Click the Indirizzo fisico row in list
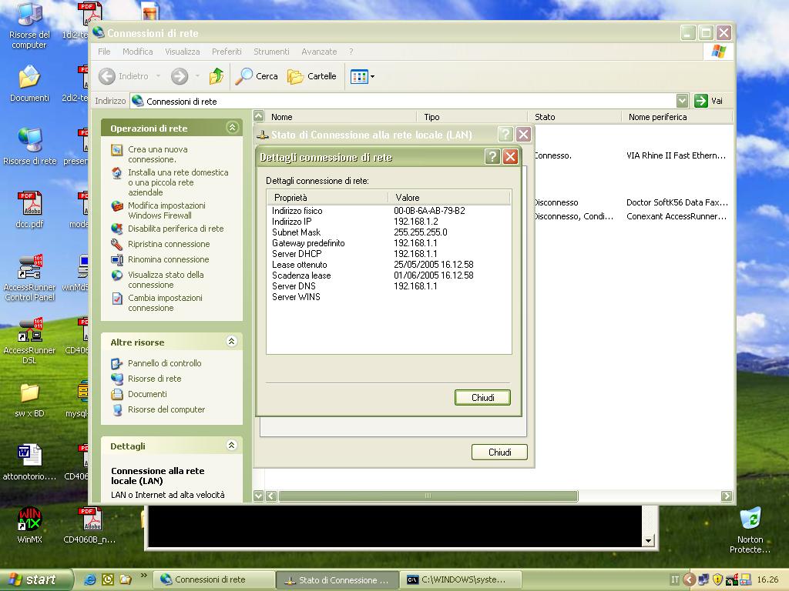This screenshot has height=591, width=789. point(297,211)
